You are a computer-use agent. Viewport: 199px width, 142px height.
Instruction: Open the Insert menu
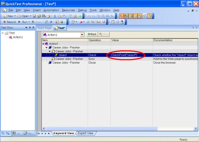(x=37, y=10)
